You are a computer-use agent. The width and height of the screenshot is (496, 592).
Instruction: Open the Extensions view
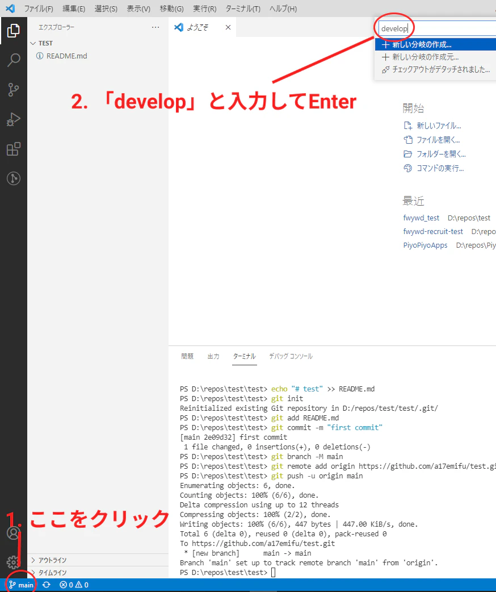14,149
